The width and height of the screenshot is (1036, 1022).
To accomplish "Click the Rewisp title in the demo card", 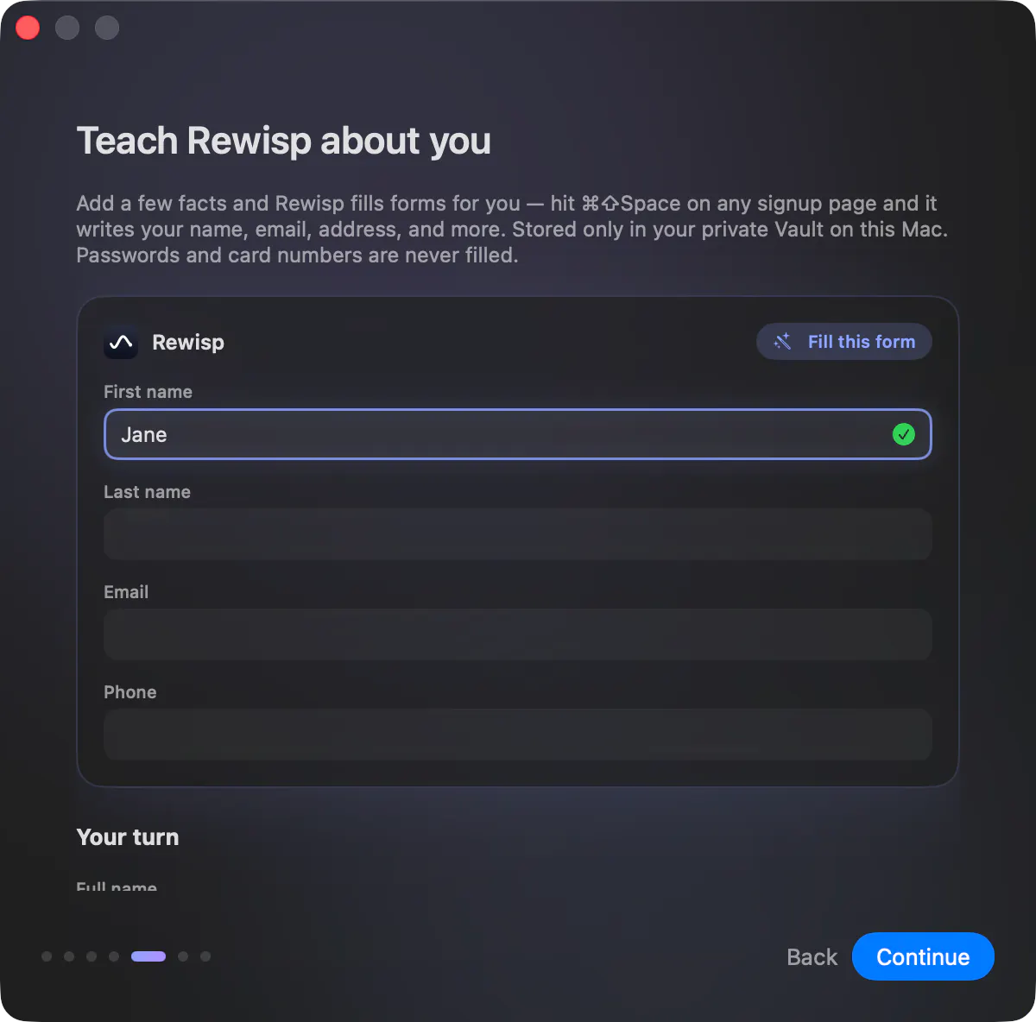I will tap(188, 343).
